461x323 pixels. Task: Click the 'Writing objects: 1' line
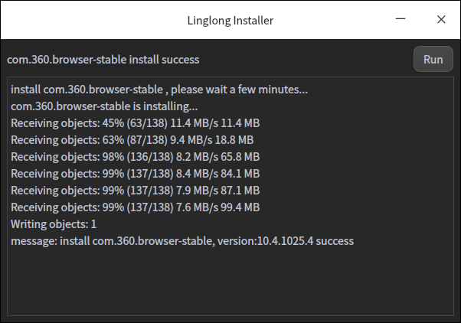(x=54, y=224)
